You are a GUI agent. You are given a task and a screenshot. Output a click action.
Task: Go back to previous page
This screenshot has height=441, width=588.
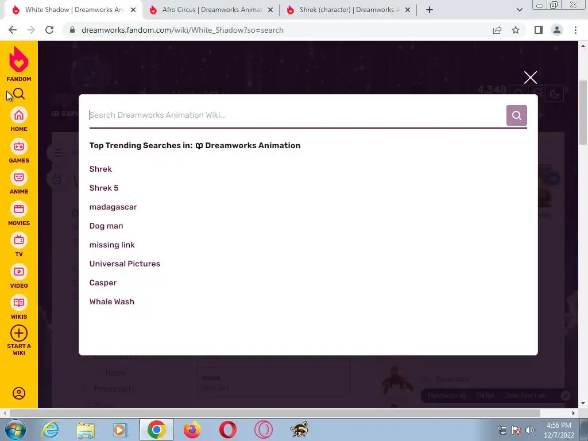tap(13, 30)
